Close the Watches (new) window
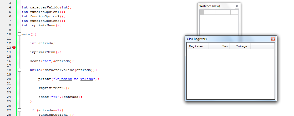294x116 pixels. coord(237,6)
